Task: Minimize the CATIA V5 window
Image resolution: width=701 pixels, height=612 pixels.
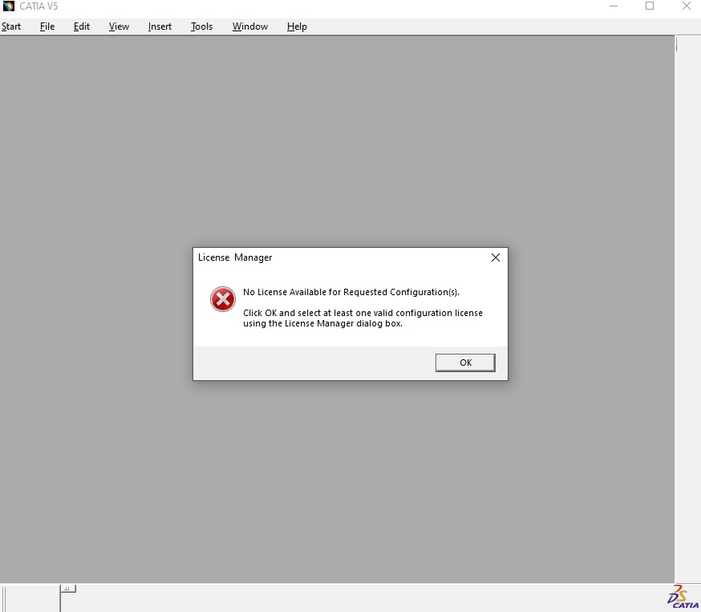Action: 614,6
